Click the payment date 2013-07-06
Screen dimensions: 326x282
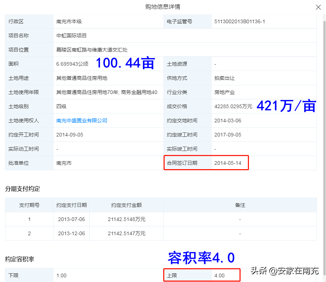(71, 219)
